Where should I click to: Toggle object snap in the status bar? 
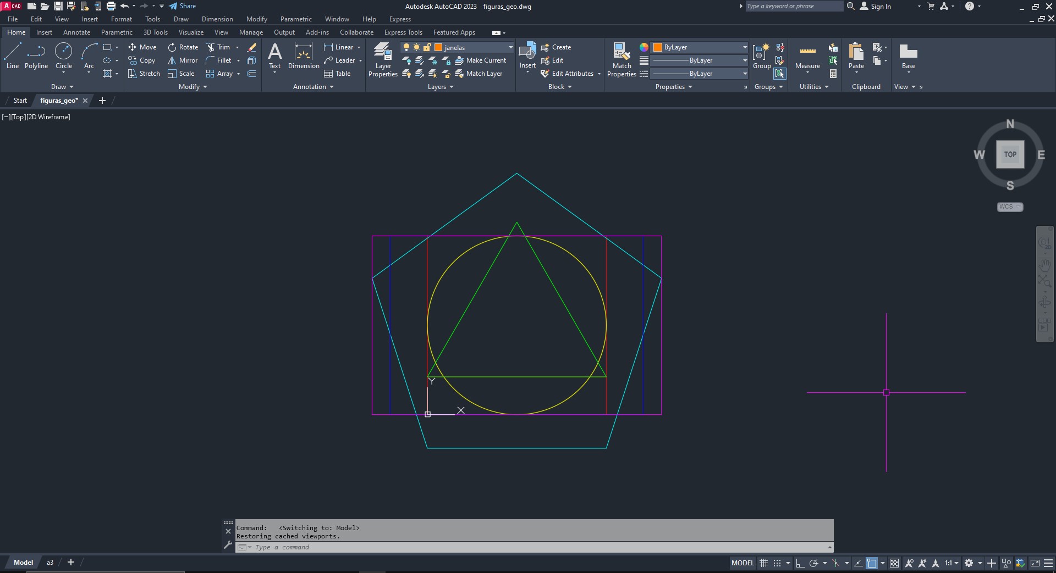tap(872, 563)
